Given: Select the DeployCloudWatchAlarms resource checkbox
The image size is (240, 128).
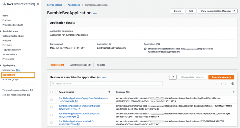Looking at the screenshot, I should click(x=52, y=100).
